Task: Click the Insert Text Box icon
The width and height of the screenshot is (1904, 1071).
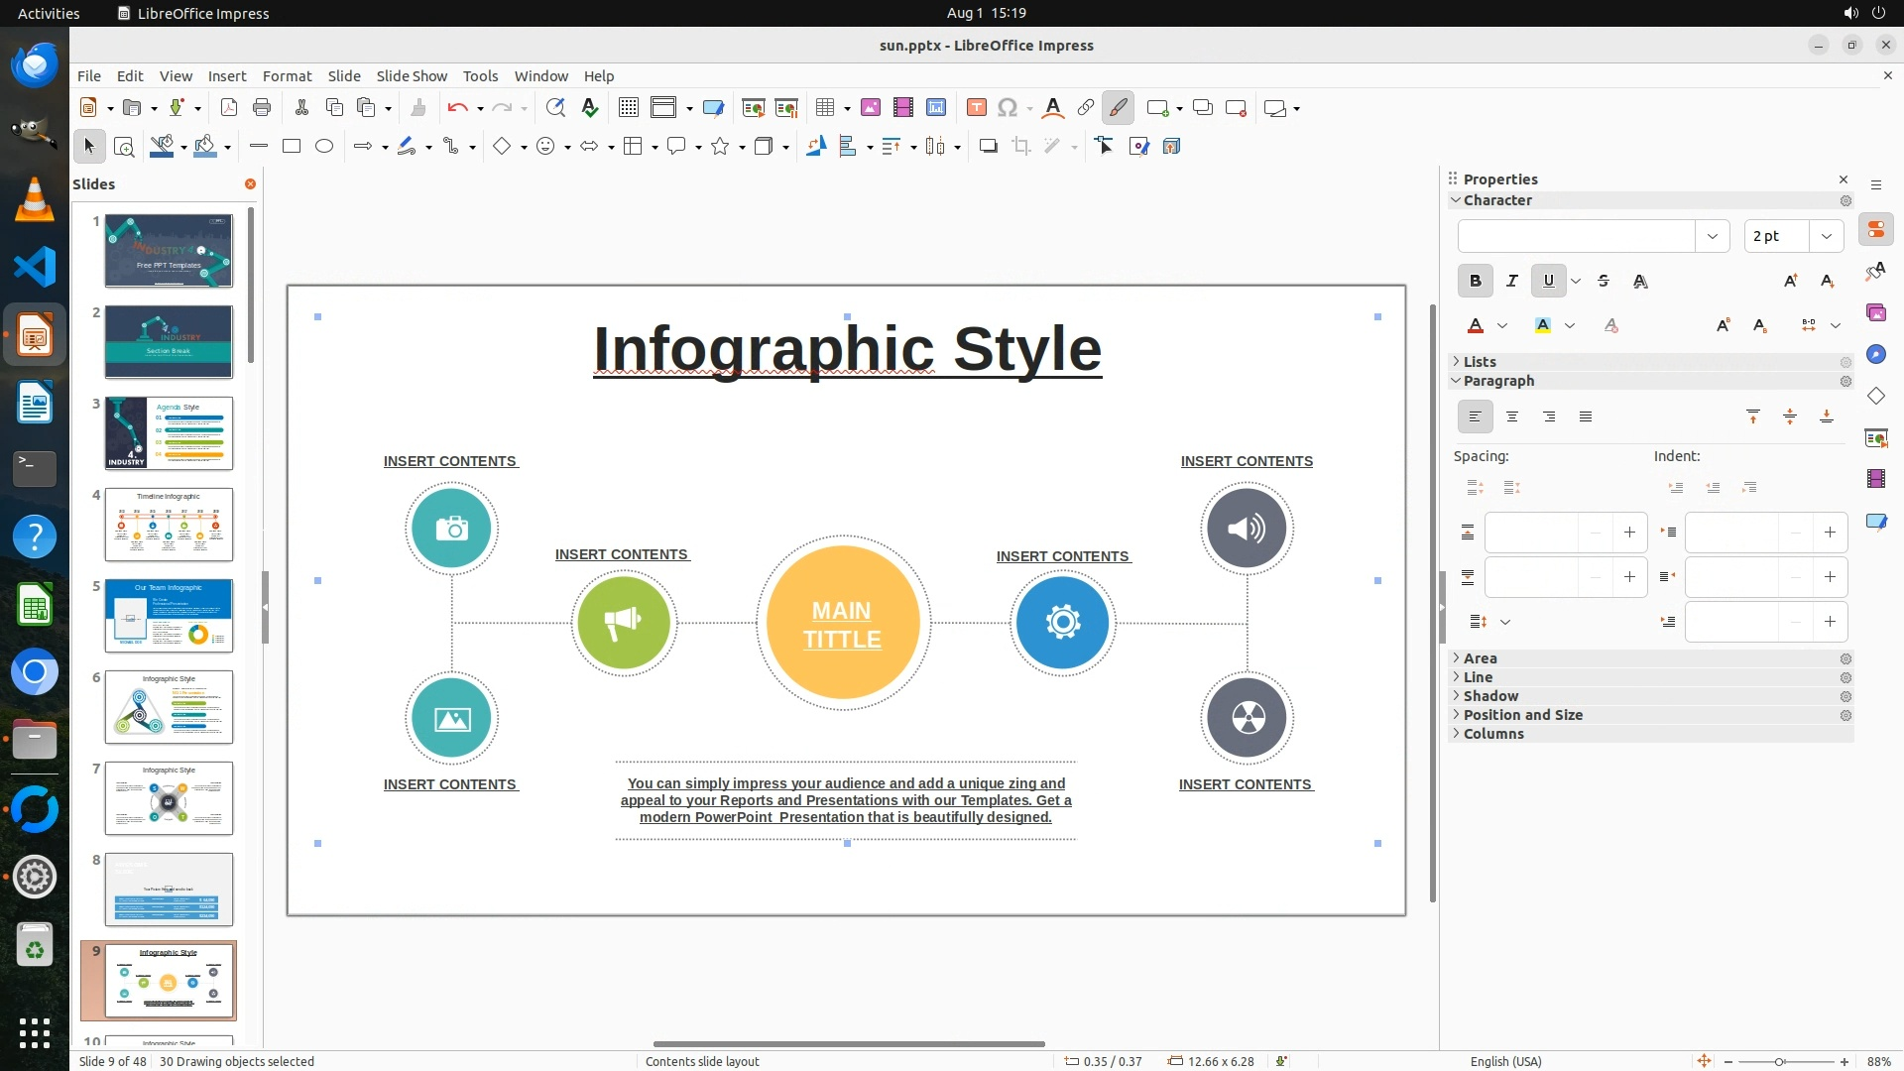Action: [976, 108]
